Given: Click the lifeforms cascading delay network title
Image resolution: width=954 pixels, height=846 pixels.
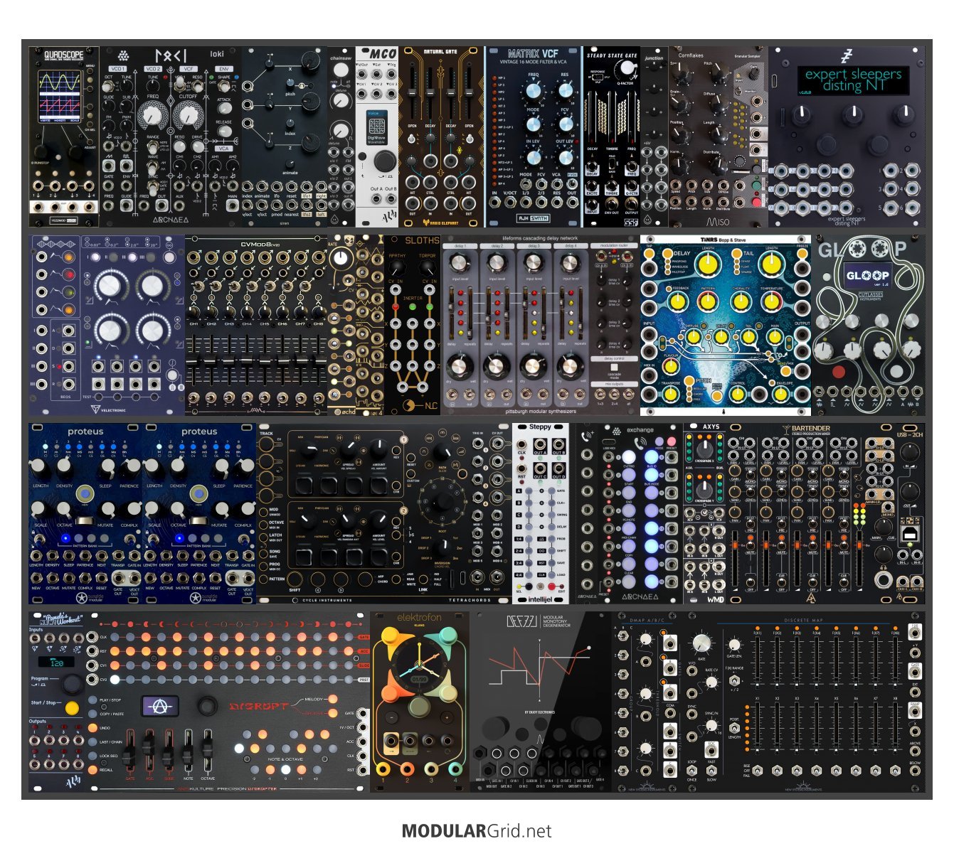Looking at the screenshot, I should tap(540, 239).
